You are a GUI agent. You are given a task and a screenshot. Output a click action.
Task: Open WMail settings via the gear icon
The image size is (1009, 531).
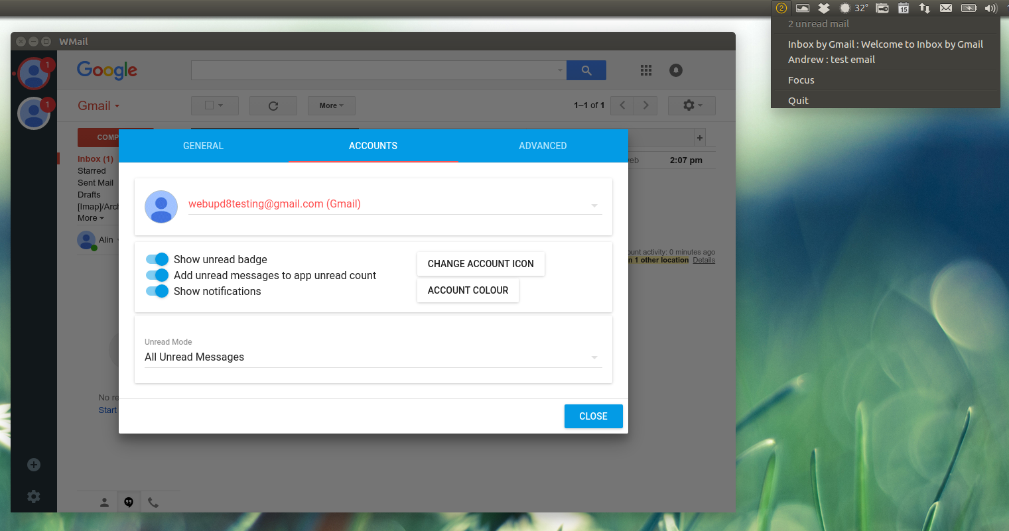pos(33,496)
